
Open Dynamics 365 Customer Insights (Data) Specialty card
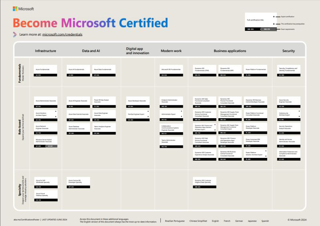click(204, 183)
